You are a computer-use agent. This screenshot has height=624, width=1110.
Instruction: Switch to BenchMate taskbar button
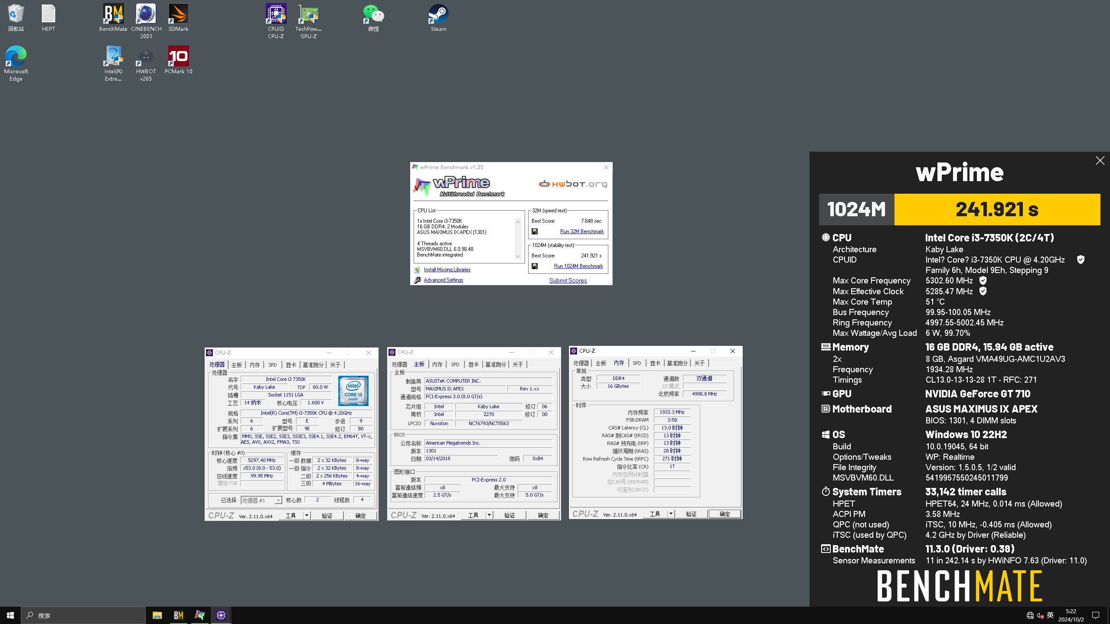coord(178,615)
